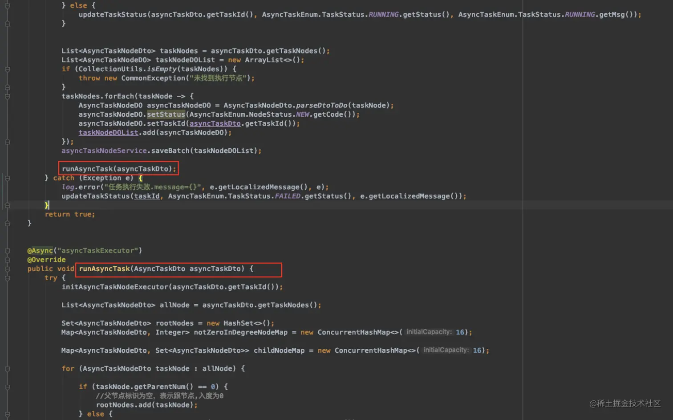Image resolution: width=673 pixels, height=420 pixels.
Task: Click "ArrayList" in the taskNodeDOList declaration
Action: pyautogui.click(x=264, y=60)
